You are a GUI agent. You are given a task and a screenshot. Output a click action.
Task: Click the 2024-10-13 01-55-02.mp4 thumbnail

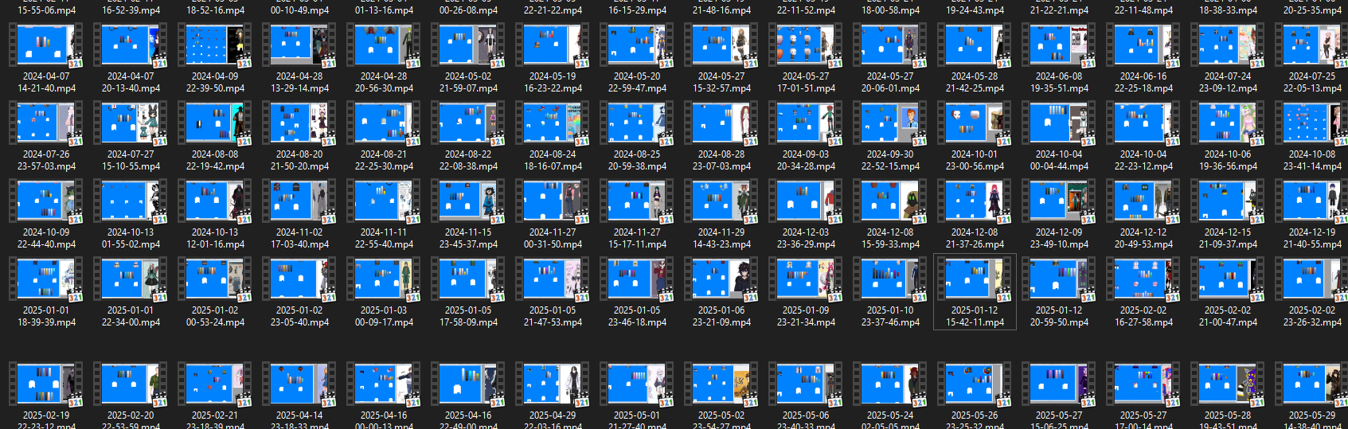[131, 201]
